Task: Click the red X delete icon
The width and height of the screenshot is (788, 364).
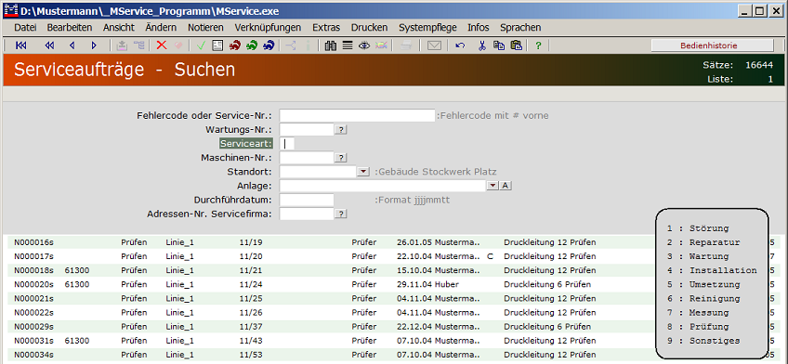Action: point(162,45)
